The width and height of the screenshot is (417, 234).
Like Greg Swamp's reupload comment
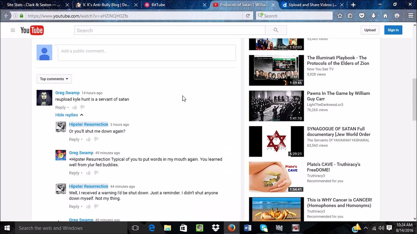[75, 107]
